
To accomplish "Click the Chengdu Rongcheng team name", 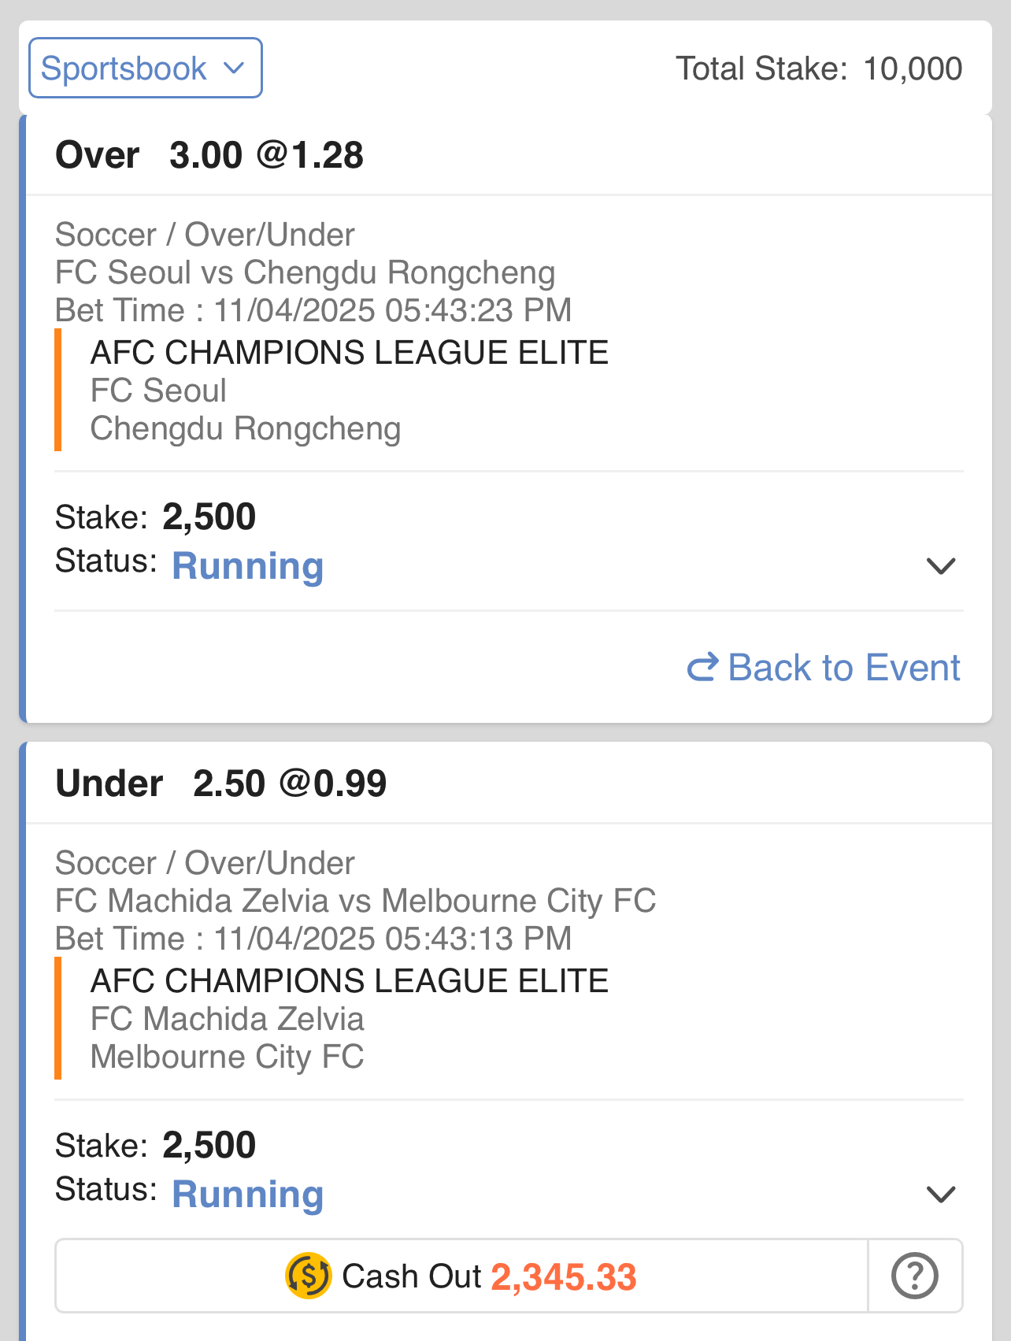I will 246,428.
